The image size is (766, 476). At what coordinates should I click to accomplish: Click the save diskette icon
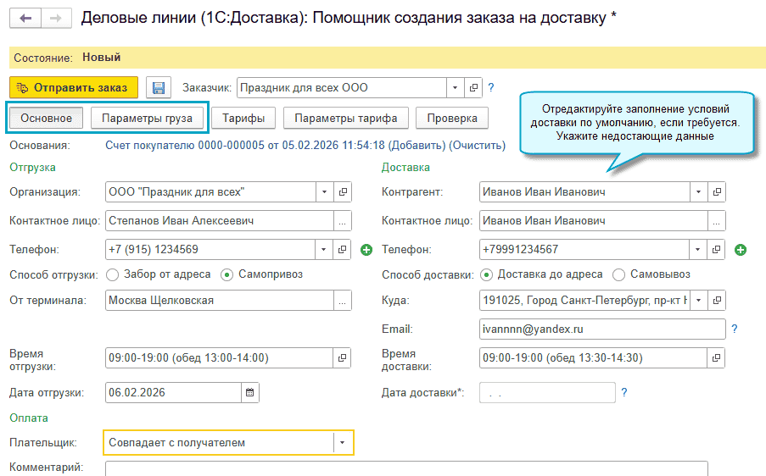tap(158, 87)
